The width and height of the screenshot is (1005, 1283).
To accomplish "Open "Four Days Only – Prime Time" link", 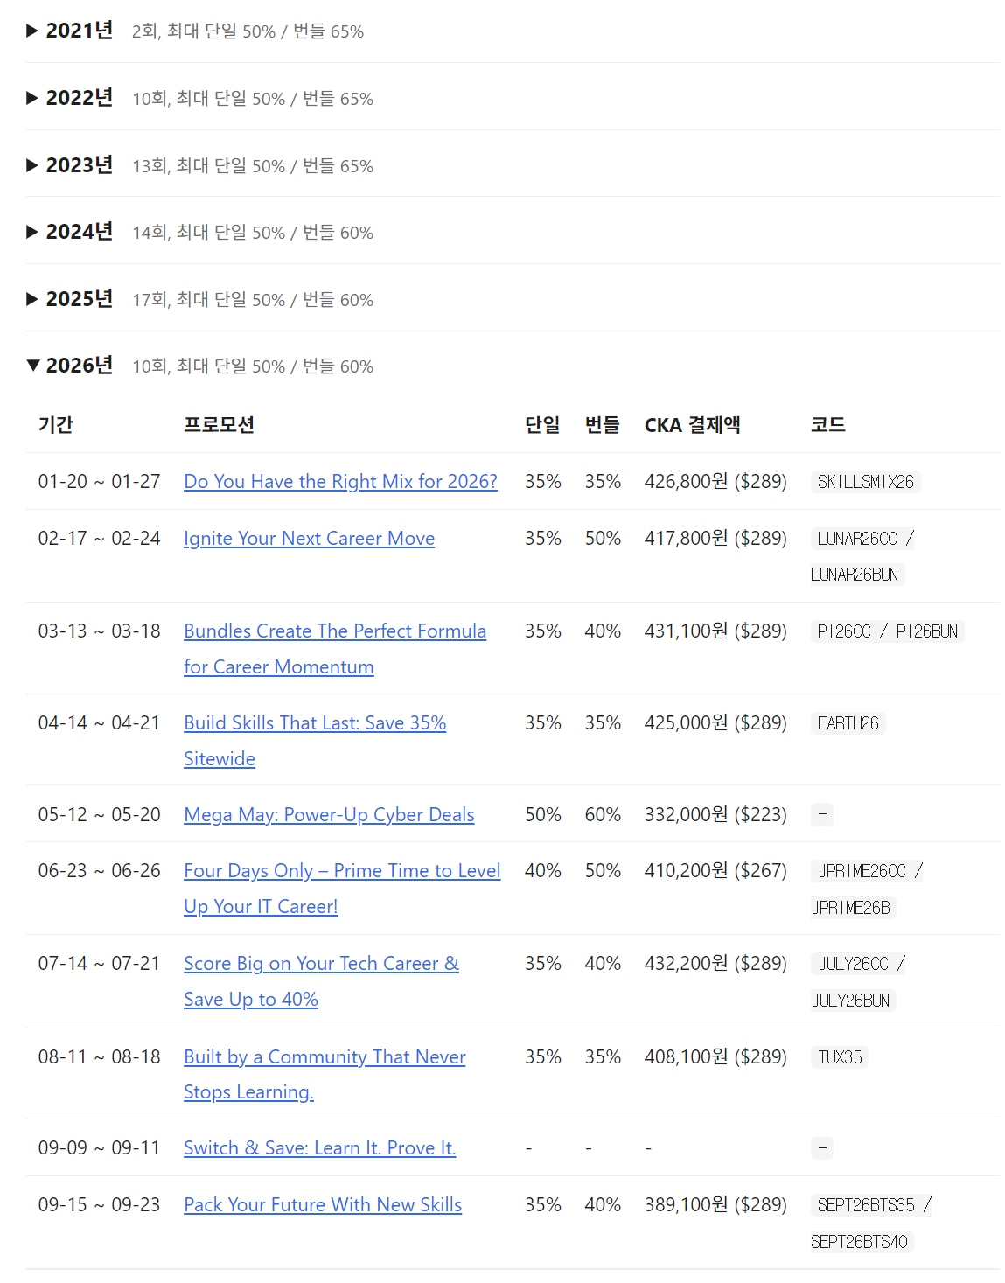I will [342, 870].
